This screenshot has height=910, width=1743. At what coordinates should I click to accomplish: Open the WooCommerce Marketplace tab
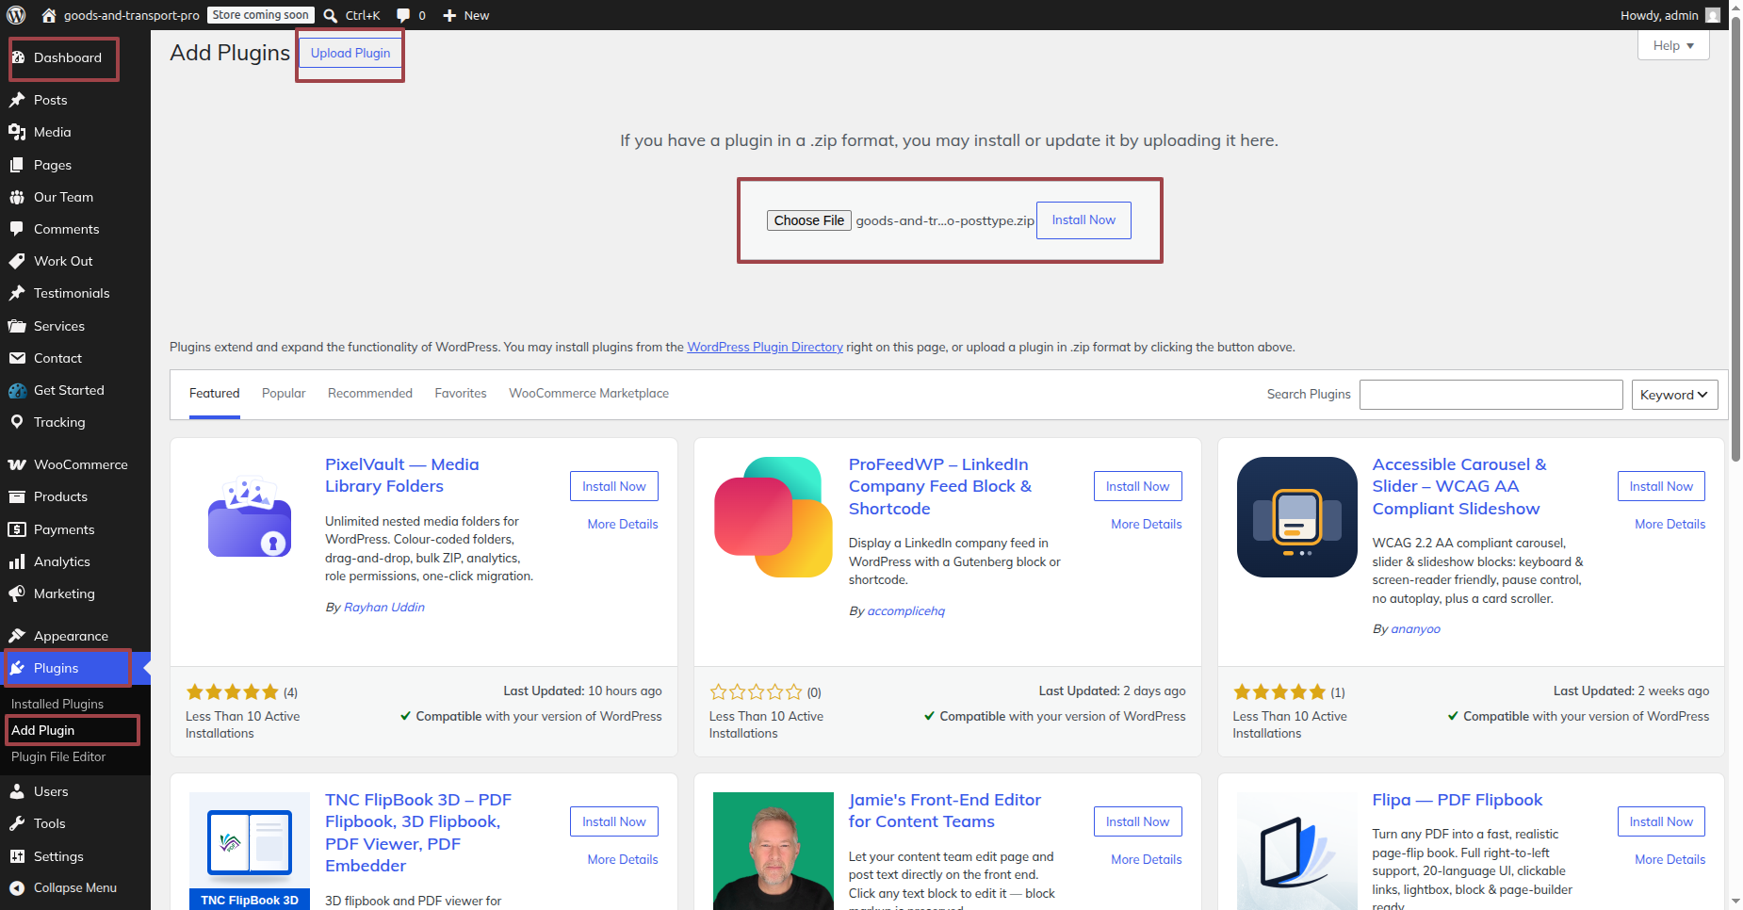pyautogui.click(x=589, y=394)
